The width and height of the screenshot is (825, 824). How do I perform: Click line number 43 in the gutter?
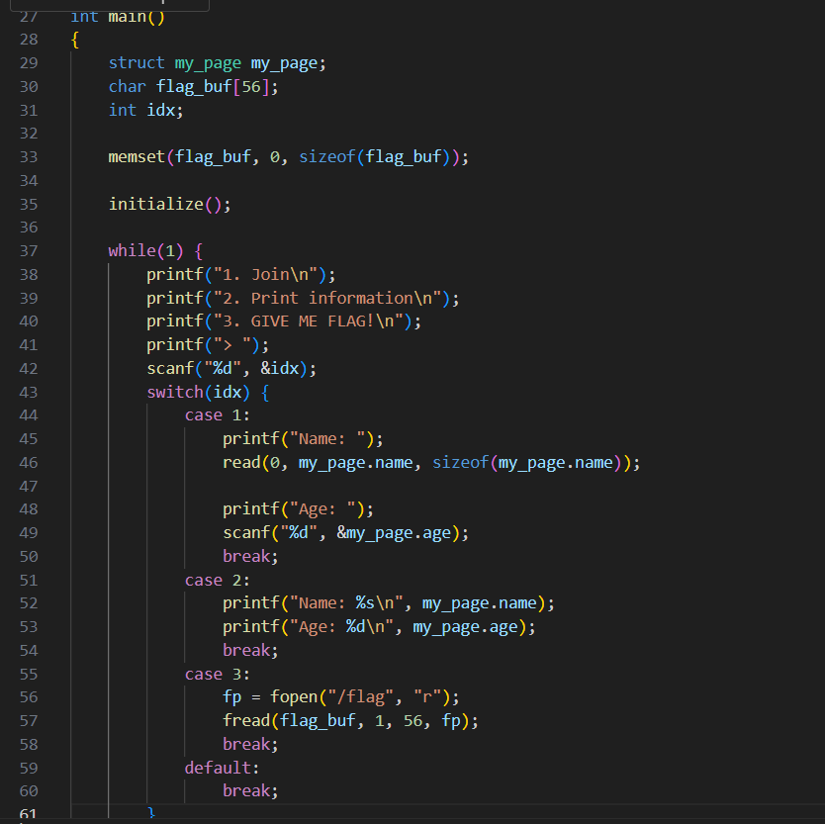tap(29, 393)
